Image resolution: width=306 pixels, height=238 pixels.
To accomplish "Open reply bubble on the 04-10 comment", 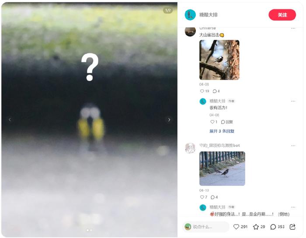I will click(x=213, y=197).
